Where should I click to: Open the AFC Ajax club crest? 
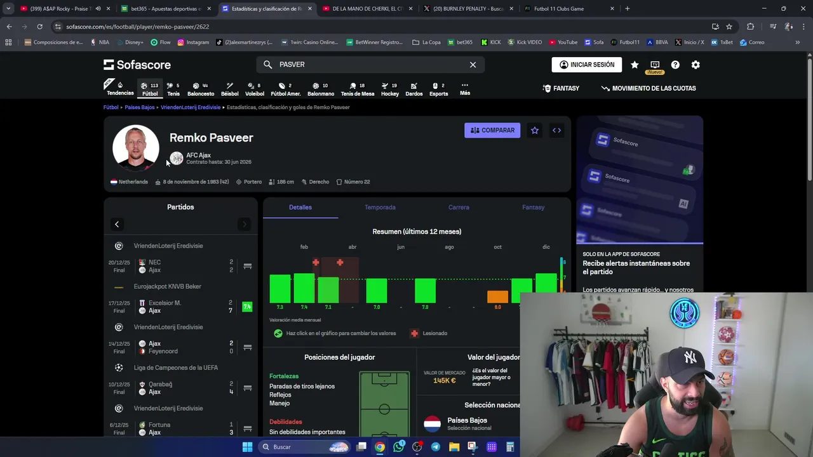click(177, 158)
